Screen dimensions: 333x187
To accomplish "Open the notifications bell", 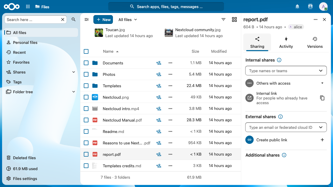I will (297, 7).
